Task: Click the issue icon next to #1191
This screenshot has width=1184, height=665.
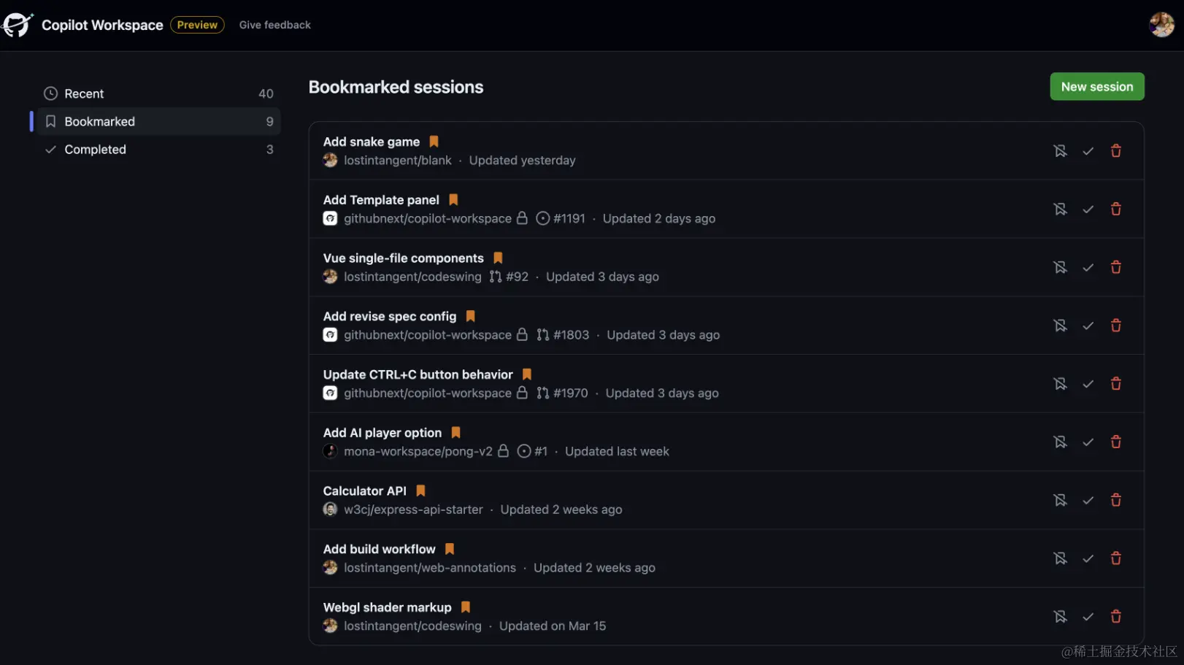Action: (x=542, y=218)
